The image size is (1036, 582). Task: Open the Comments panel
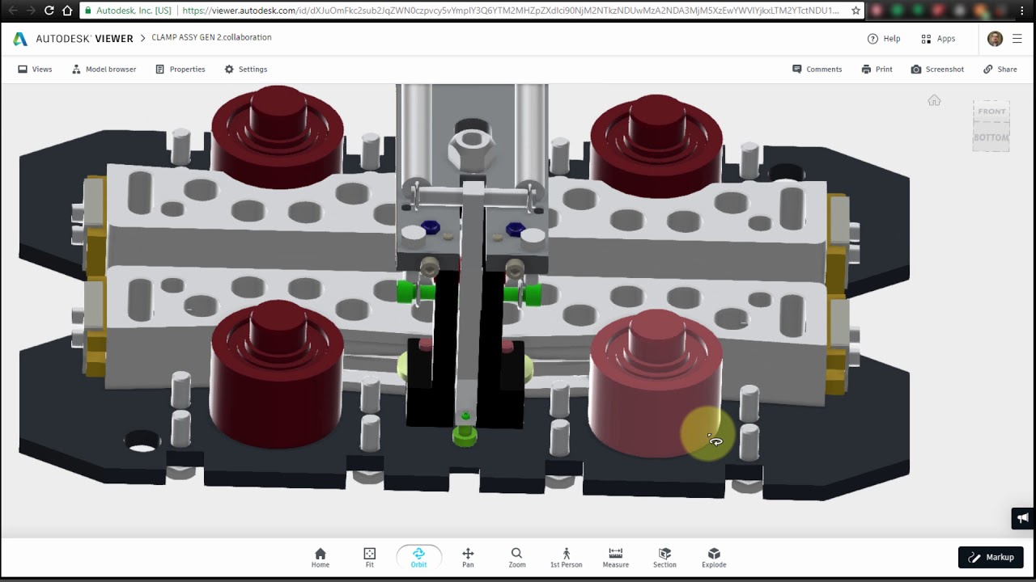pos(817,70)
